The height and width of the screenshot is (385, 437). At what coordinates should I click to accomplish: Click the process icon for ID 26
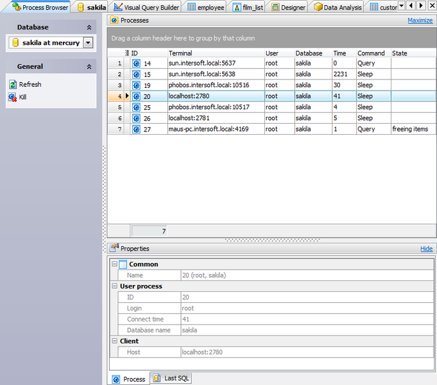(x=136, y=118)
